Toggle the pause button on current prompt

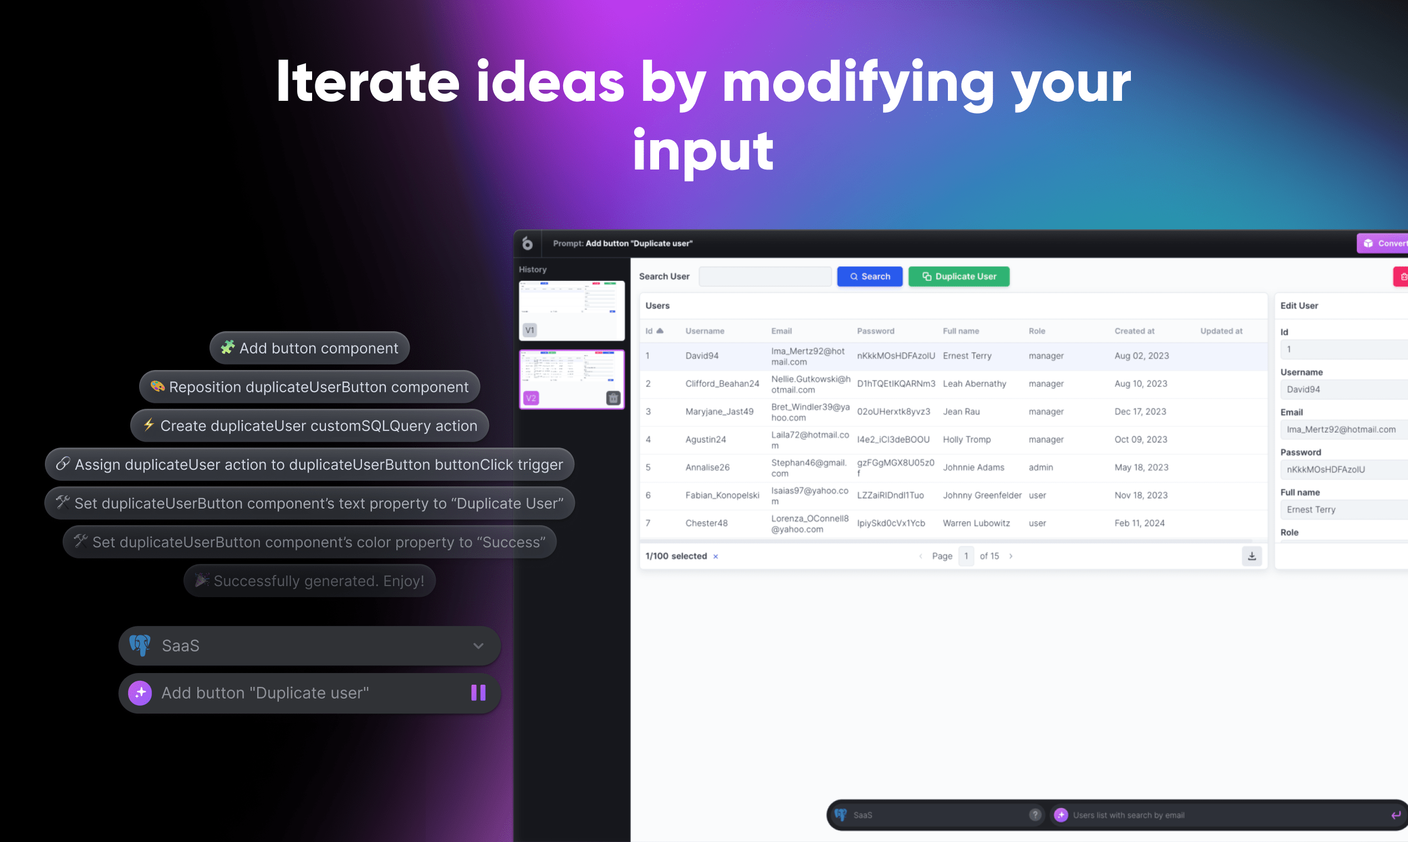pyautogui.click(x=478, y=691)
